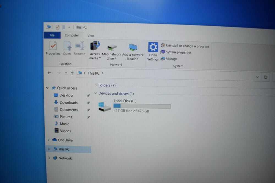Expand the Network tree node
The width and height of the screenshot is (275, 183).
click(49, 158)
